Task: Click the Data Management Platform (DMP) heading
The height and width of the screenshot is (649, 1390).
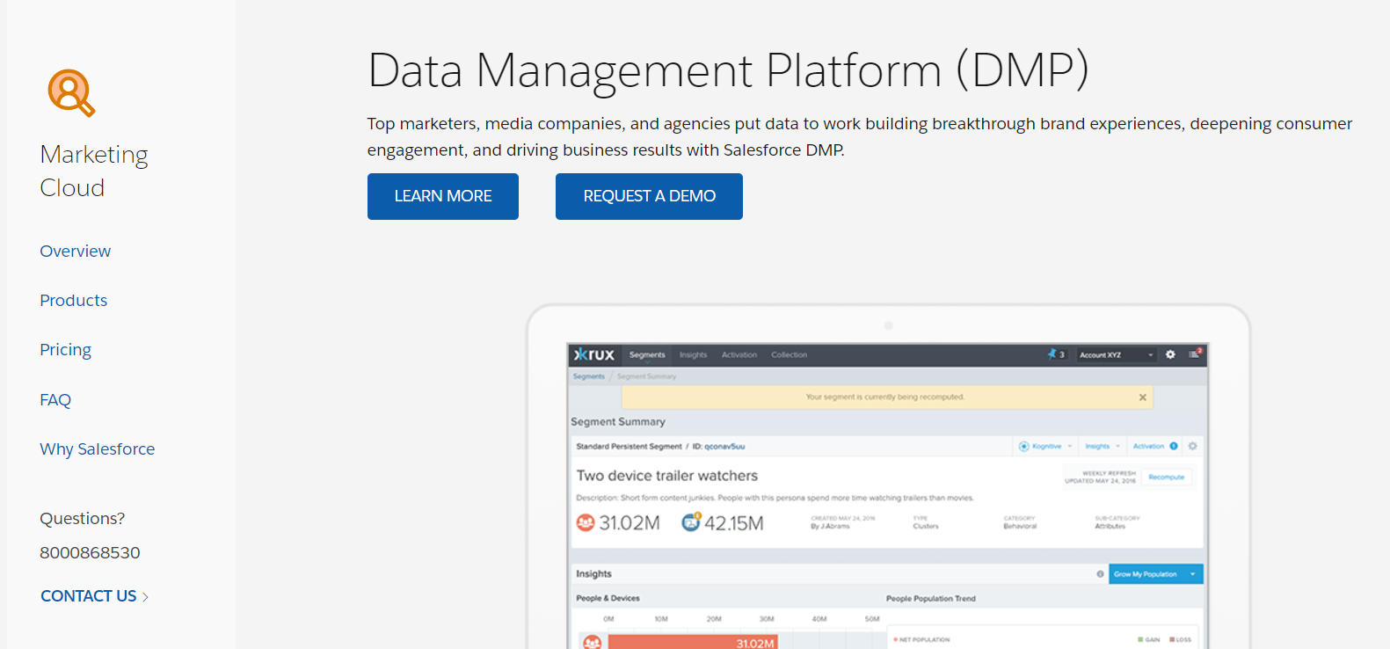Action: [728, 70]
